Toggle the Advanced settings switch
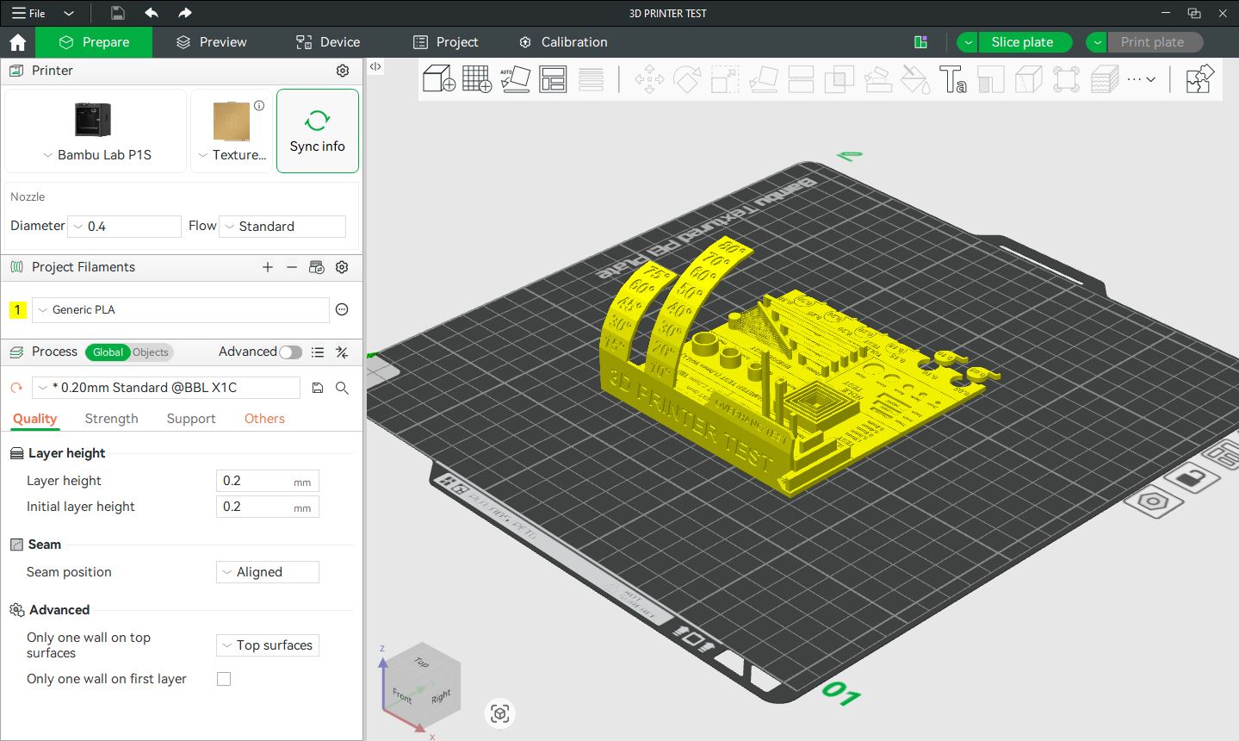Viewport: 1239px width, 741px height. click(x=291, y=352)
